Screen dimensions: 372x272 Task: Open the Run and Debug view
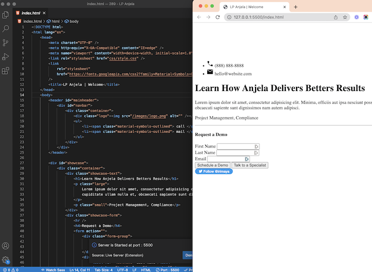pos(5,57)
